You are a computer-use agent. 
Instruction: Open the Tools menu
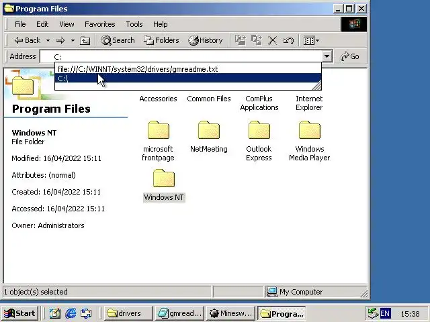coord(134,24)
